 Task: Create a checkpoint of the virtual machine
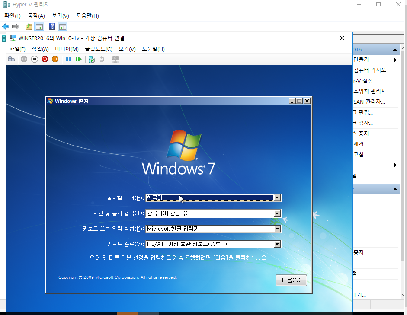[92, 59]
